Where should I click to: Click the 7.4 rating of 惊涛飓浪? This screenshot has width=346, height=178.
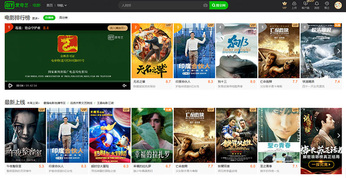coord(337,81)
